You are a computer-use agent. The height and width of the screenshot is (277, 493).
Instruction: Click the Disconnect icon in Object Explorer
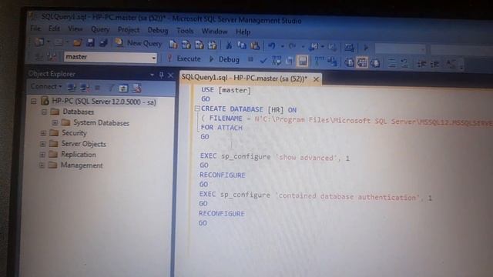point(84,88)
